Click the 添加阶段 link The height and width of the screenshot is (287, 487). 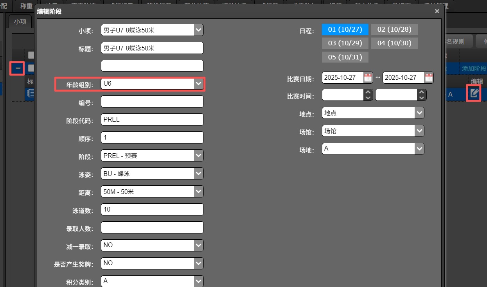(x=474, y=68)
